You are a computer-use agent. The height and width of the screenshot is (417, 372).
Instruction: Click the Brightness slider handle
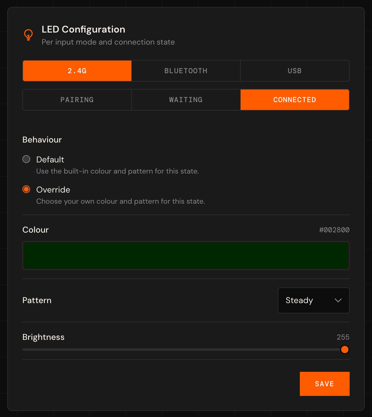345,350
